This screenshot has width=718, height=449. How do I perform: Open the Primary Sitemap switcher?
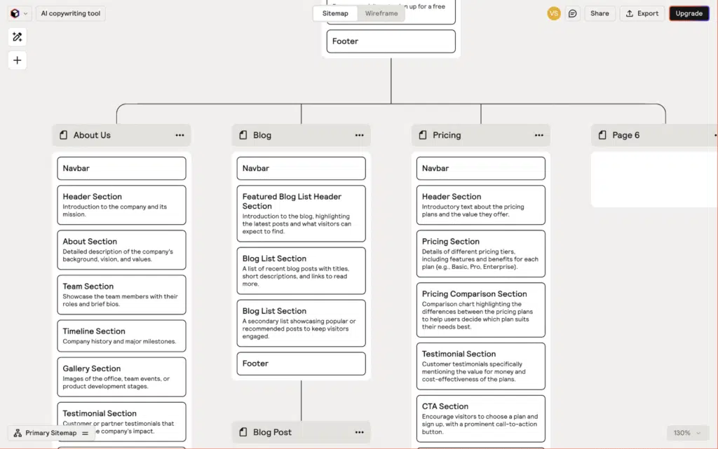[50, 433]
